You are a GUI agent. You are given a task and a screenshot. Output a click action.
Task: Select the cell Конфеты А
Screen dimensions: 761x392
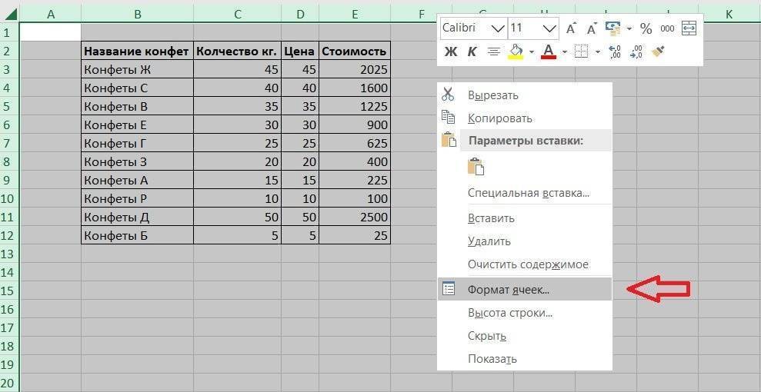(x=137, y=181)
